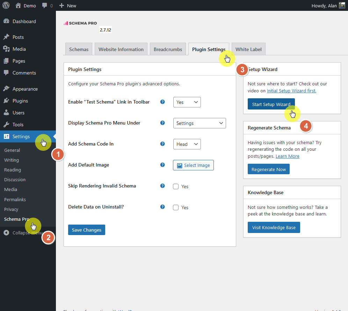348x311 pixels.
Task: Show help for Add Default Image
Action: click(x=162, y=165)
